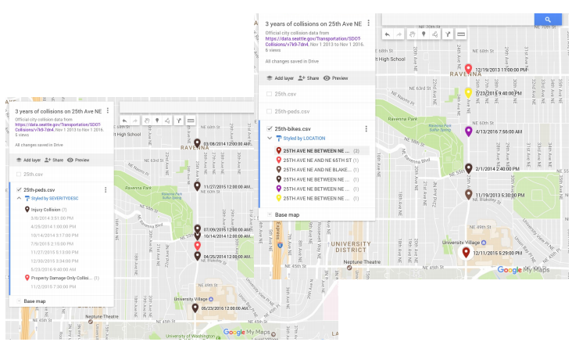Select the hand pan tool in left map toolbar
Viewport: 572px width, 342px height.
[x=145, y=121]
